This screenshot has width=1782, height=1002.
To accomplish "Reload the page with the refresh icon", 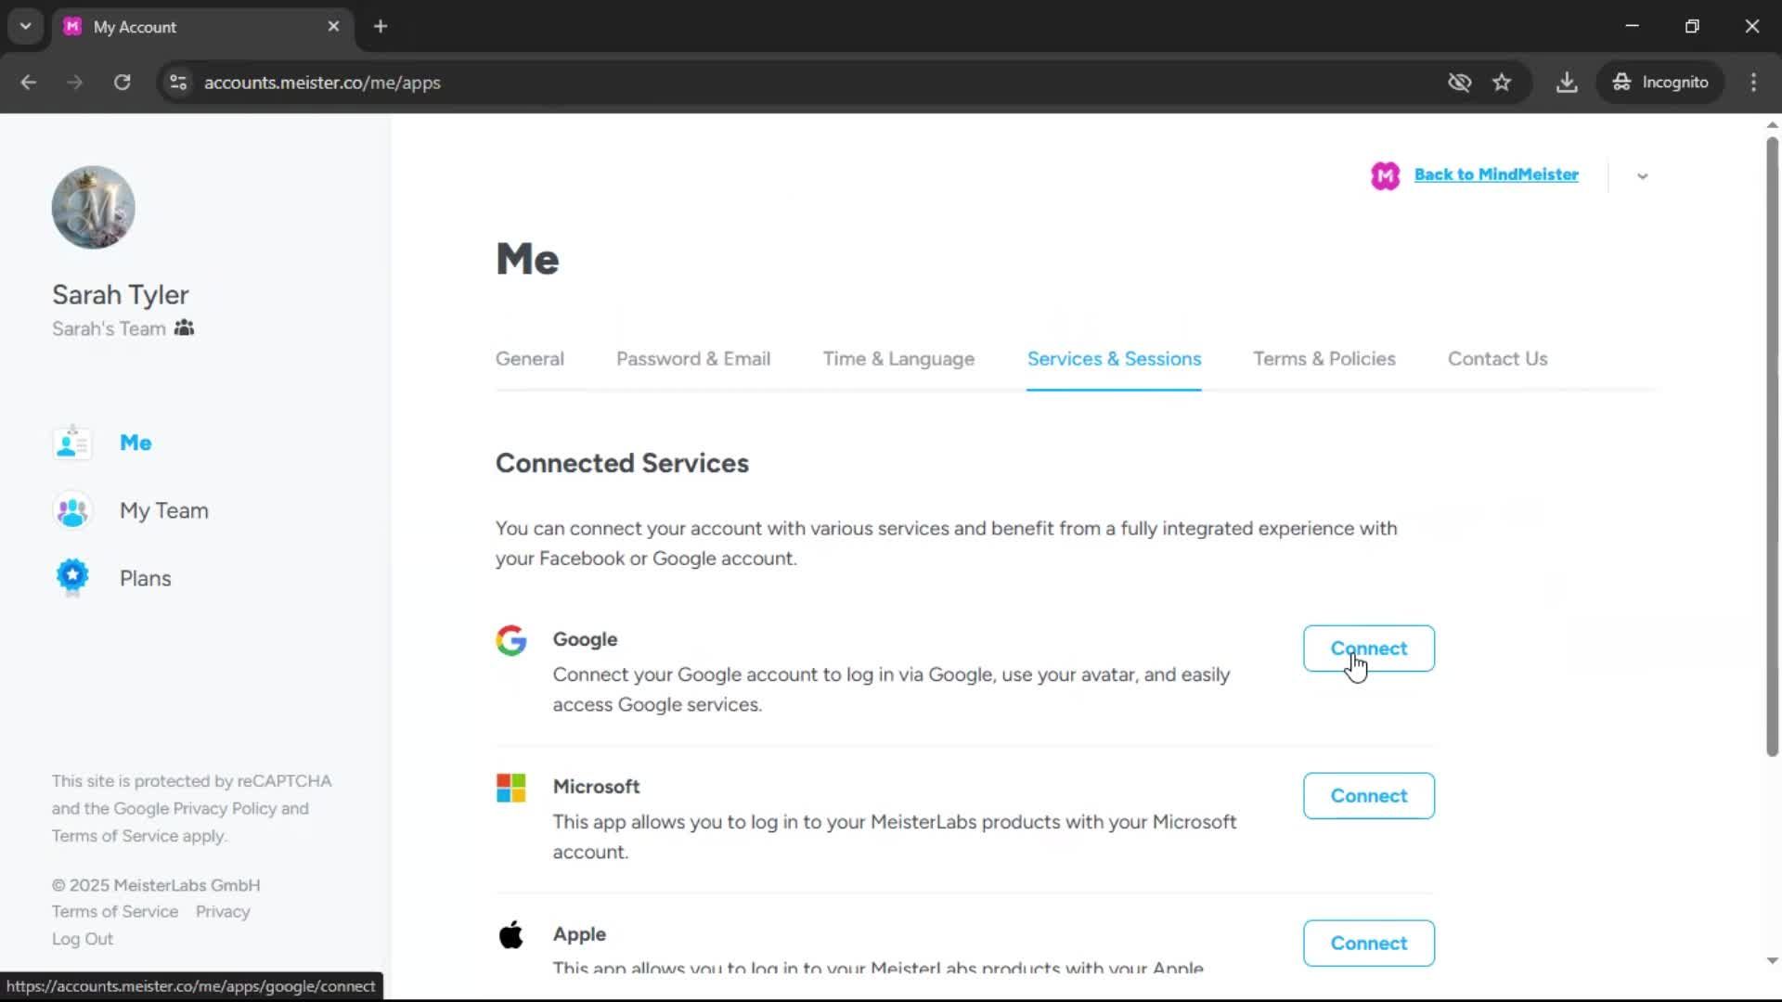I will coord(122,83).
